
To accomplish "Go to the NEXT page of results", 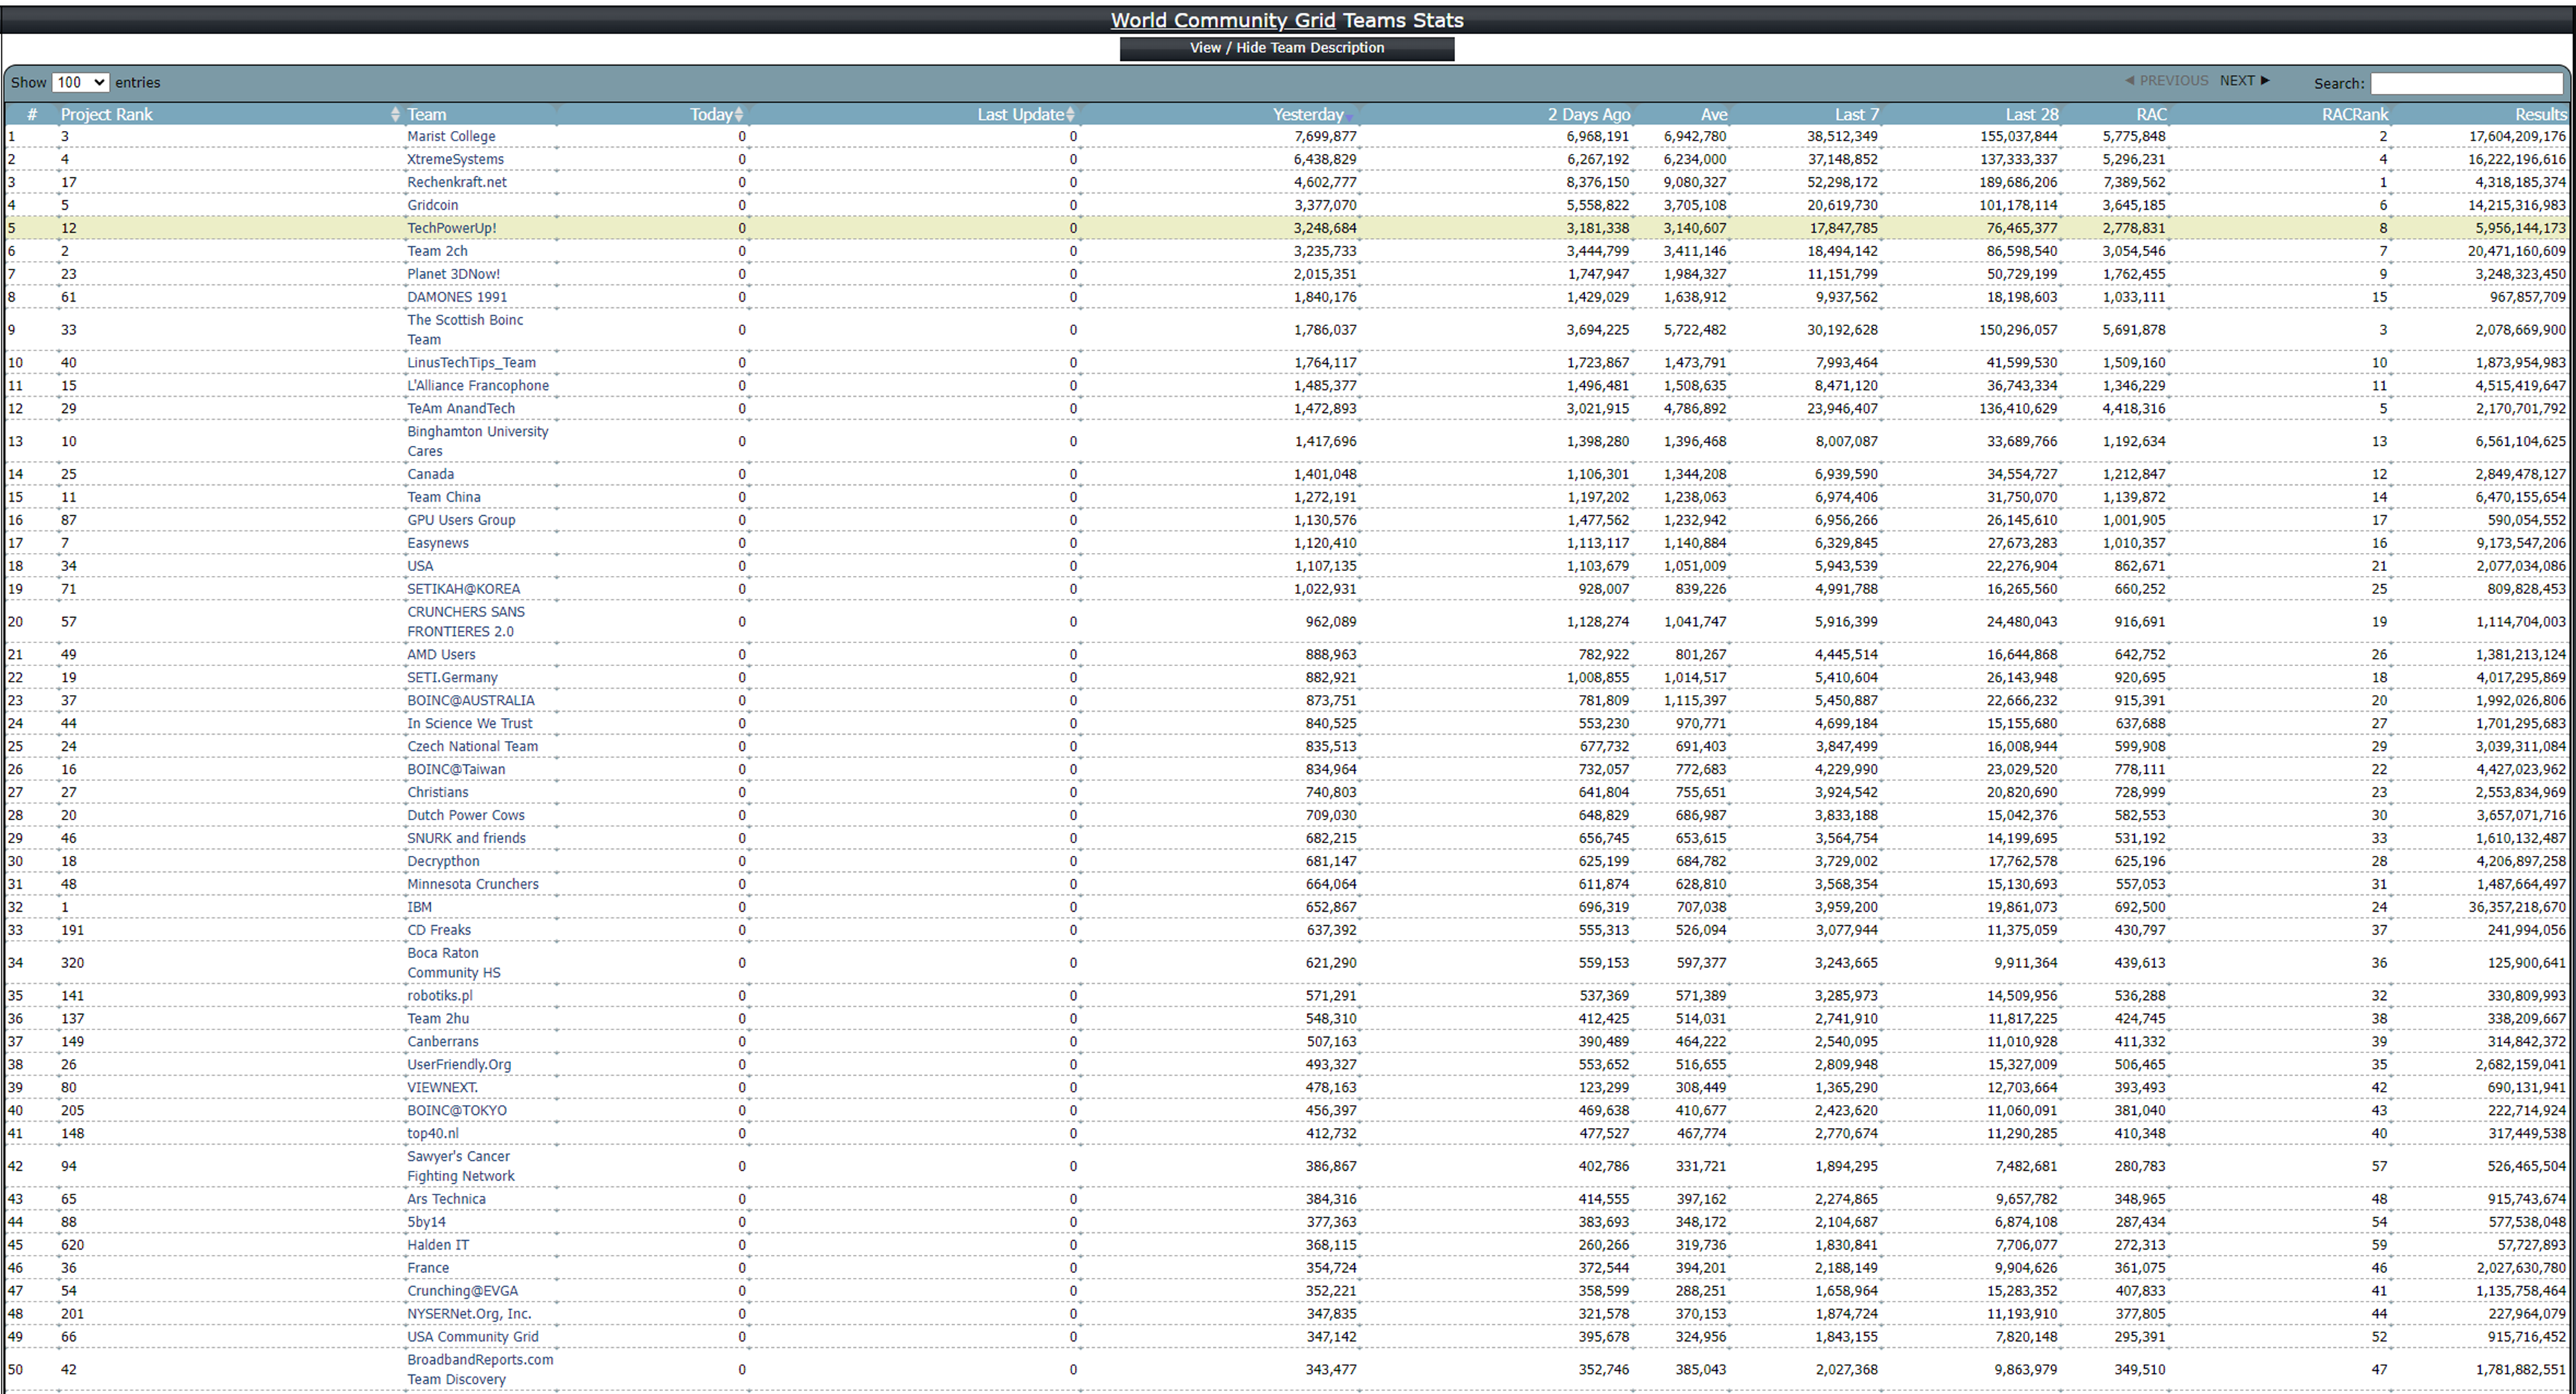I will (x=2244, y=80).
